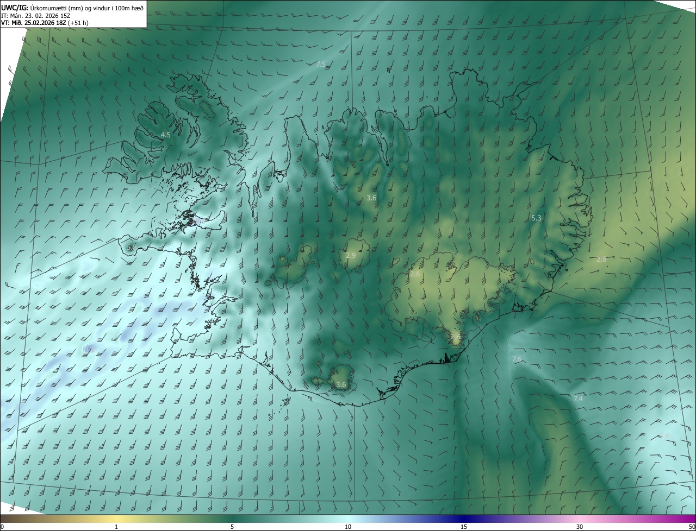
Task: Click the "2.9" value on the central glacier
Action: tap(351, 255)
